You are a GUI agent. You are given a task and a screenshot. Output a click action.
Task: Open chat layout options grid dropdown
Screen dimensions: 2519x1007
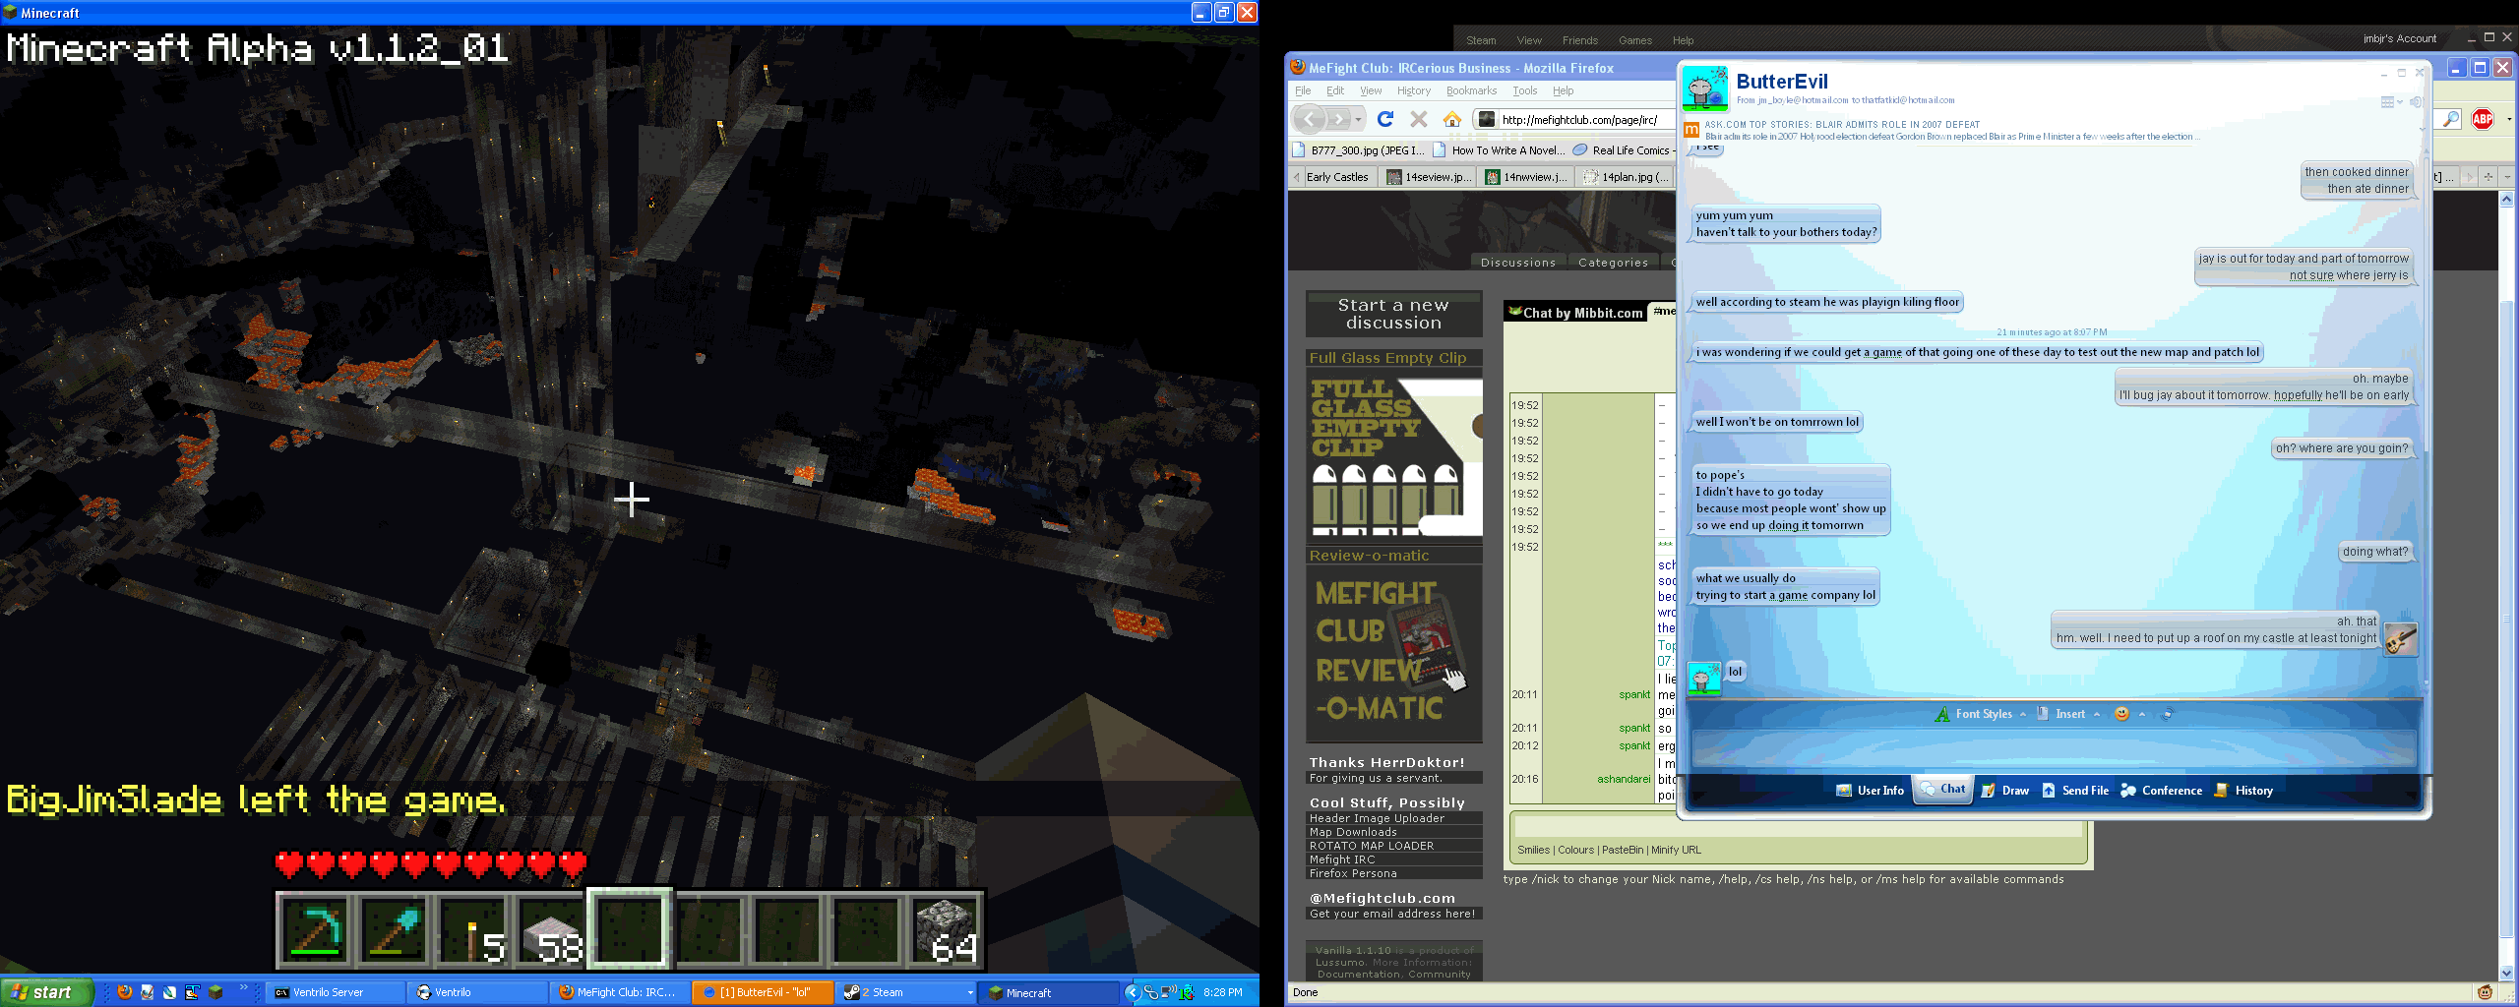click(2391, 102)
